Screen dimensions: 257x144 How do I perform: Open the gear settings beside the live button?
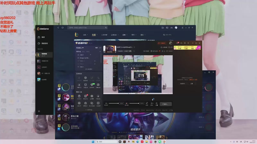tap(156, 103)
